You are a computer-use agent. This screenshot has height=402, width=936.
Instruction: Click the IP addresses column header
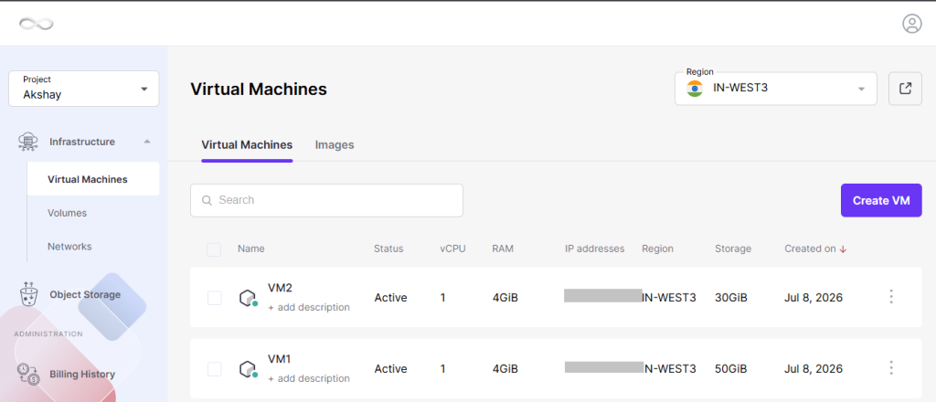[594, 249]
